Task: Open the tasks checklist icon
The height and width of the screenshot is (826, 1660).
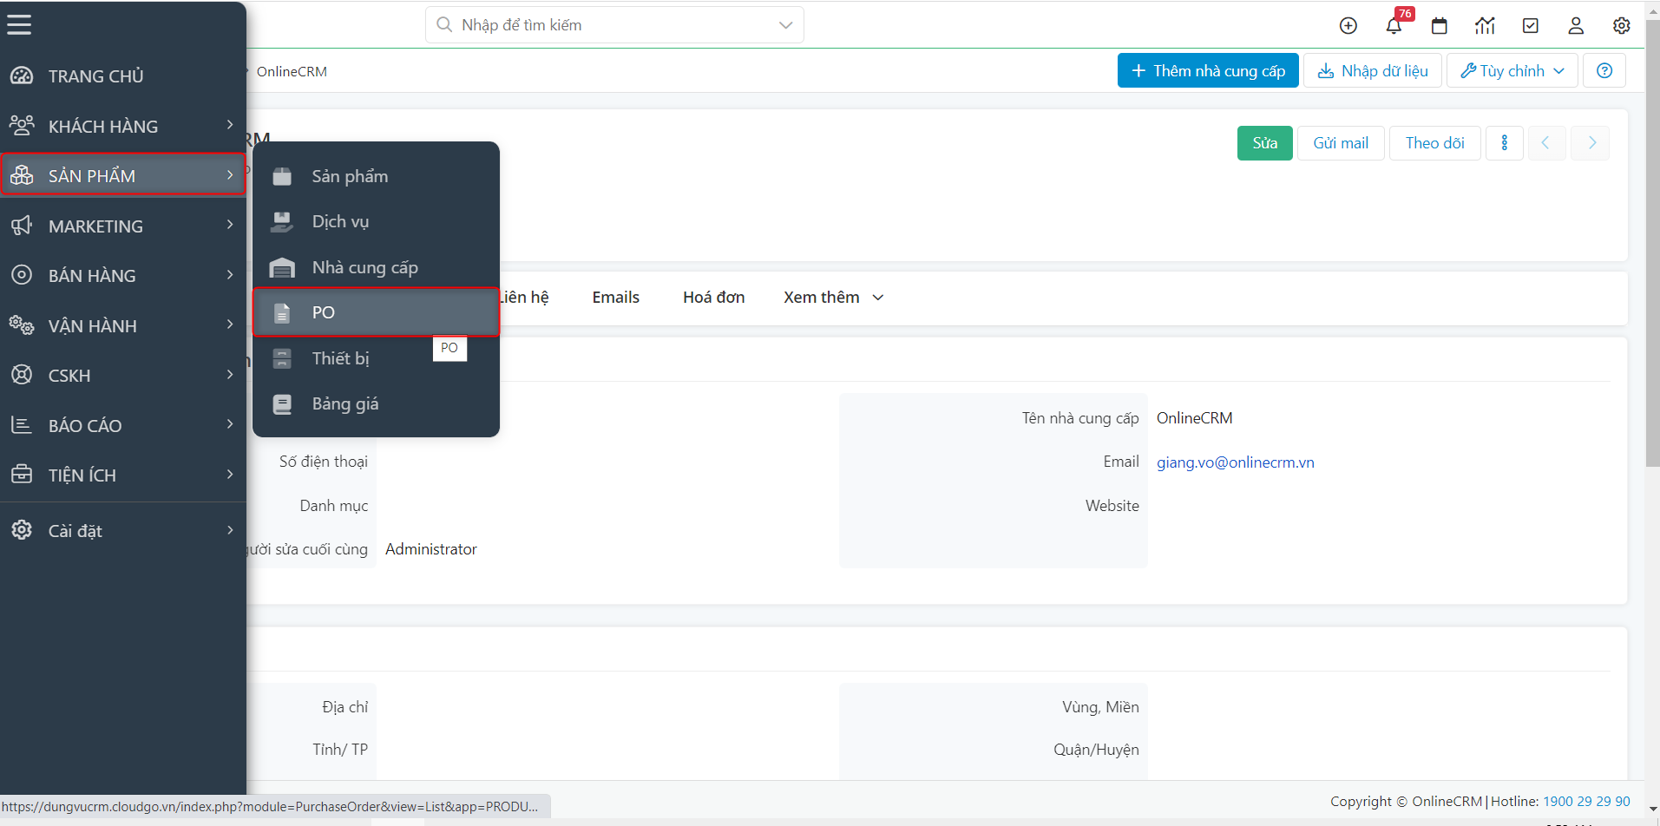Action: (x=1531, y=25)
